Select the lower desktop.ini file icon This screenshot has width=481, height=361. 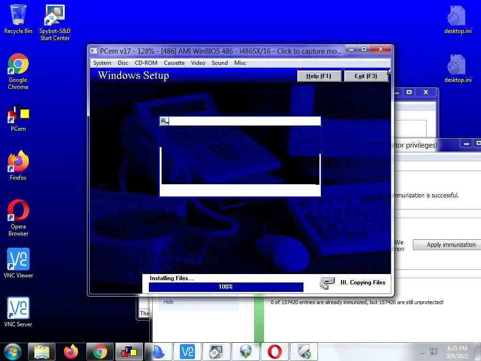tap(458, 69)
